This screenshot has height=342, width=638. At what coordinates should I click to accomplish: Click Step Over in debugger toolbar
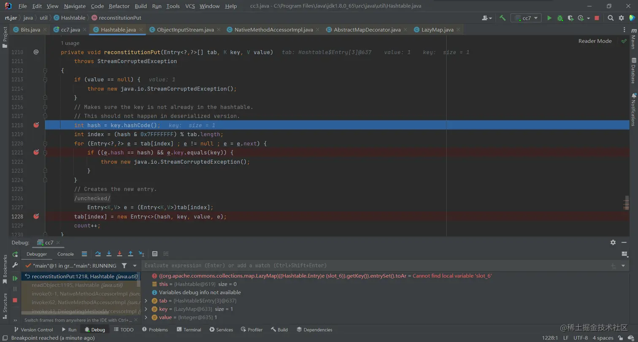coord(98,254)
